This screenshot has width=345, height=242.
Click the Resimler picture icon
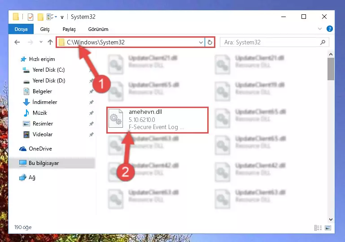tap(26, 124)
